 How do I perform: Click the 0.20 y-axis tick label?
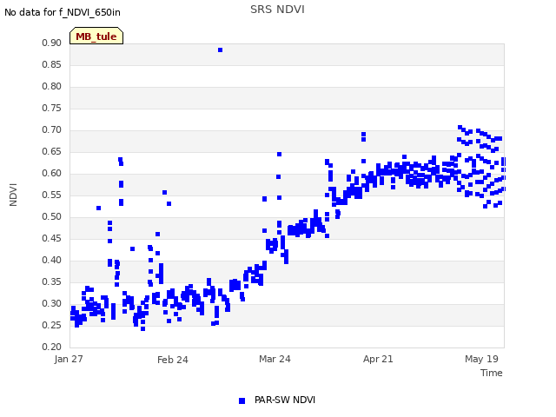pos(52,347)
